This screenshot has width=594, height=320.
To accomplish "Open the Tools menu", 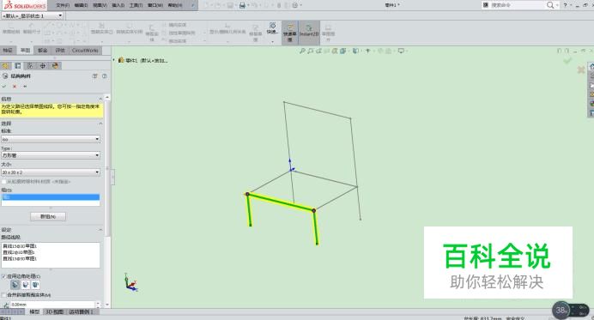I will coord(136,5).
